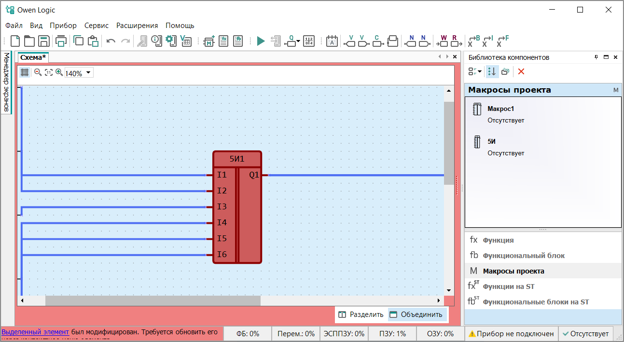Start simulation with green play button
Screen dimensions: 624x342
261,41
